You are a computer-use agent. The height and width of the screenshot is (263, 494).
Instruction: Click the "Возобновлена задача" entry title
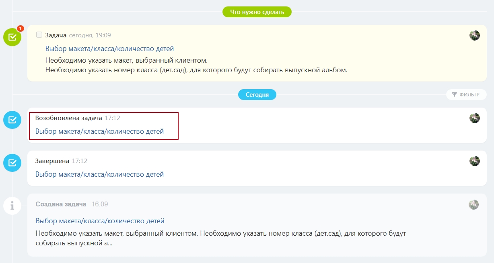pyautogui.click(x=68, y=118)
